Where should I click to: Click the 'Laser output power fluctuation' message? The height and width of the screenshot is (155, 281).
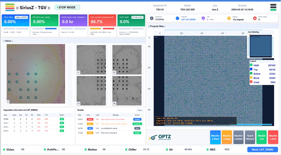click(x=114, y=124)
